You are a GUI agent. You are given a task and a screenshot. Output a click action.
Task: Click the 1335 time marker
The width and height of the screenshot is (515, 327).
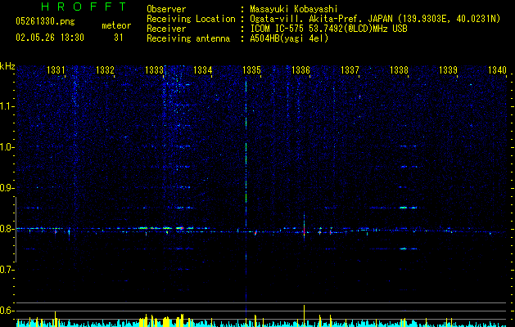252,70
